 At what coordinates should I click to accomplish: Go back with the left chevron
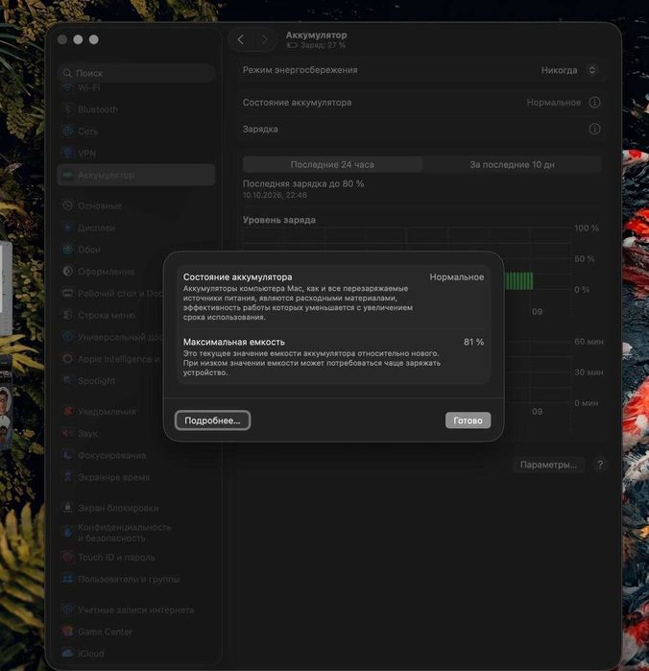click(241, 39)
